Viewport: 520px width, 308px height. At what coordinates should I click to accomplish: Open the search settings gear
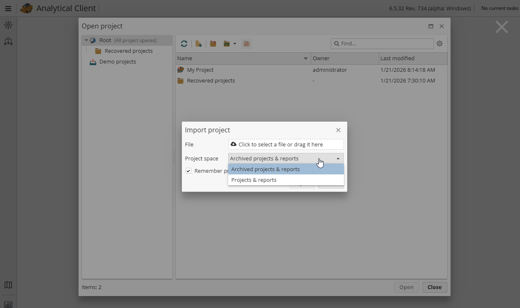[439, 43]
